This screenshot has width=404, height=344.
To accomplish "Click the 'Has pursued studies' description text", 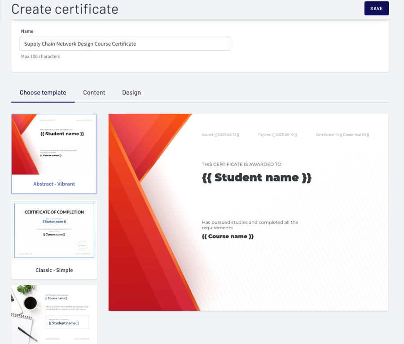I will [250, 225].
